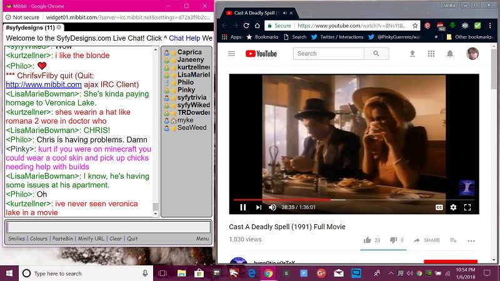Viewport: 500px width, 281px height.
Task: Go to browser home page
Action: pyautogui.click(x=257, y=26)
